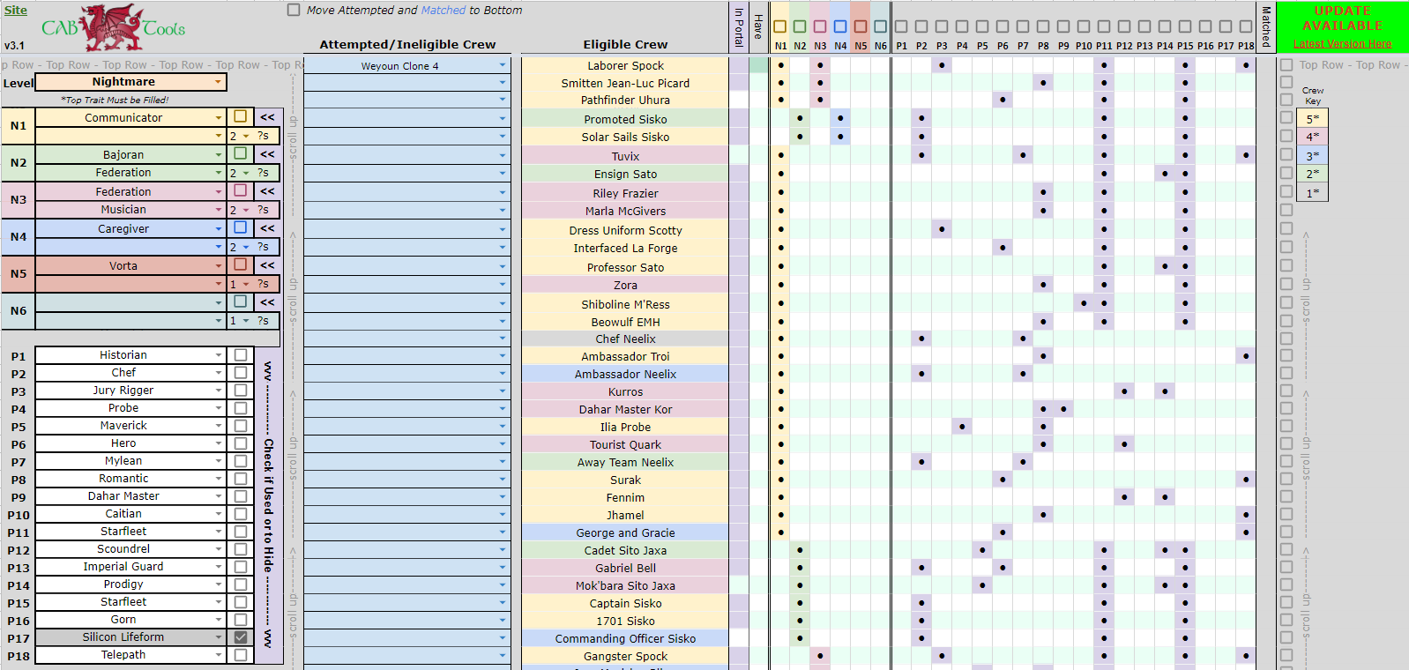This screenshot has height=670, width=1409.
Task: Click the ?s button in the N5 row
Action: (264, 284)
